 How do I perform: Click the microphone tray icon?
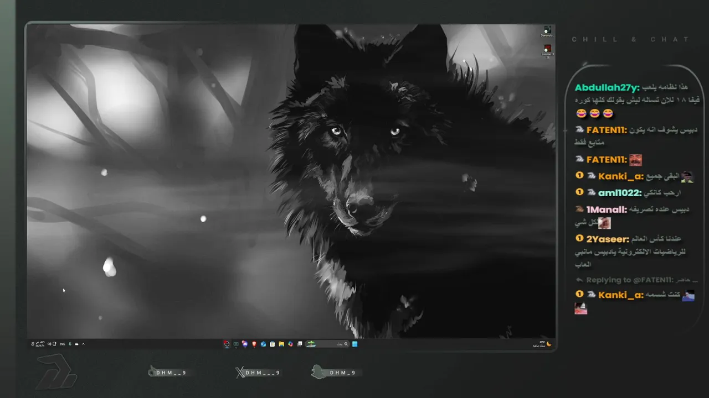click(70, 344)
